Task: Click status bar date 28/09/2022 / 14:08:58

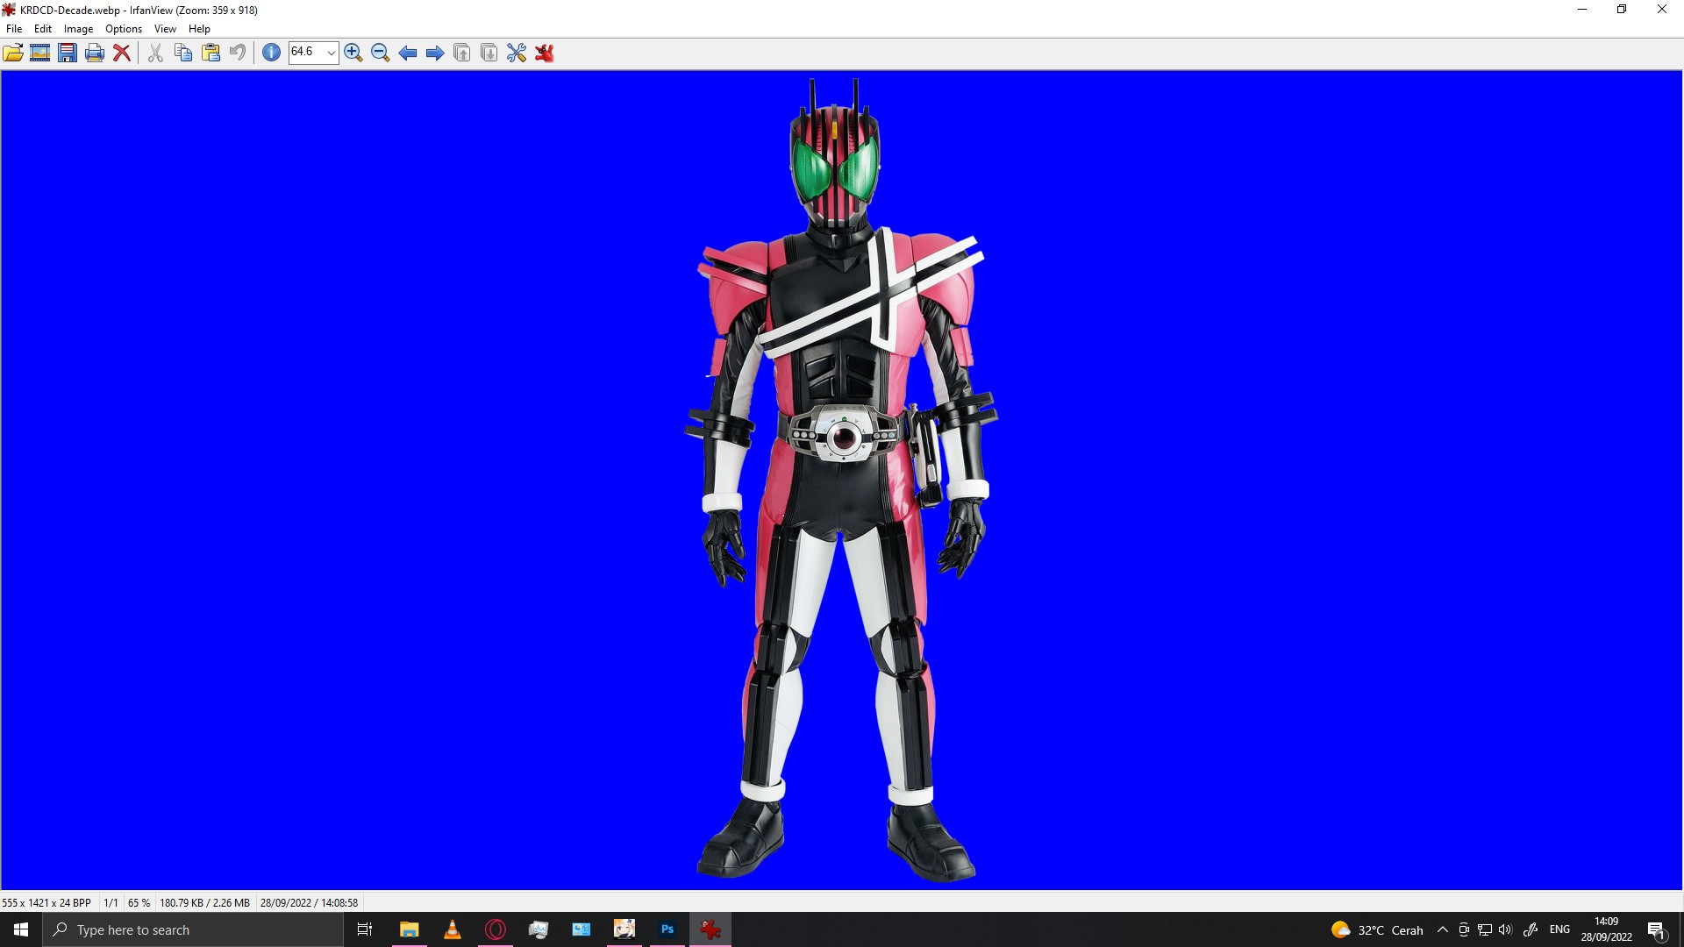Action: [x=309, y=902]
